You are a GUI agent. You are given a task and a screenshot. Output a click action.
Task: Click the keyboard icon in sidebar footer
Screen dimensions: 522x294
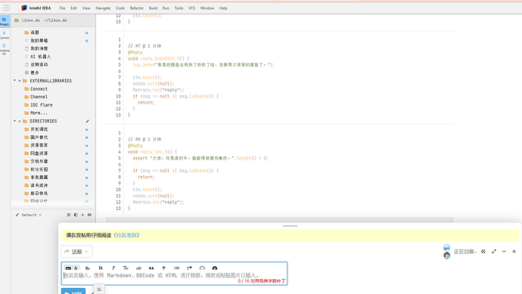[89, 215]
